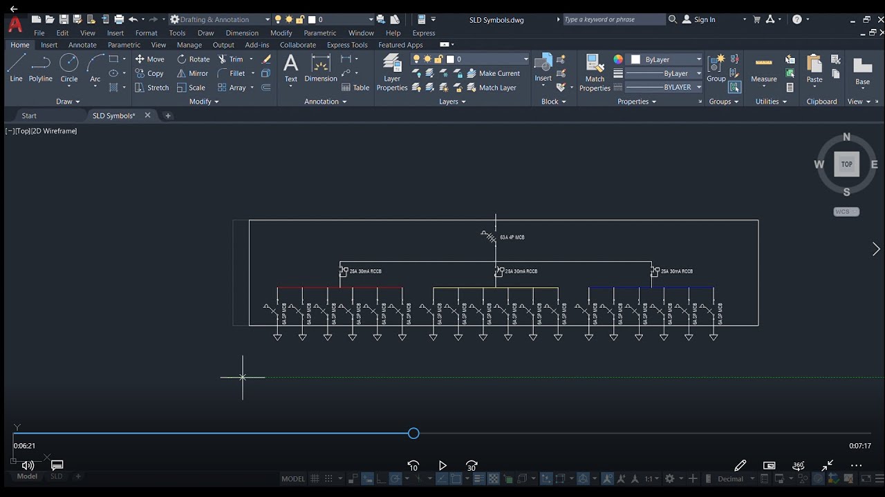Viewport: 885px width, 497px height.
Task: Click the Group tool
Action: pyautogui.click(x=716, y=68)
